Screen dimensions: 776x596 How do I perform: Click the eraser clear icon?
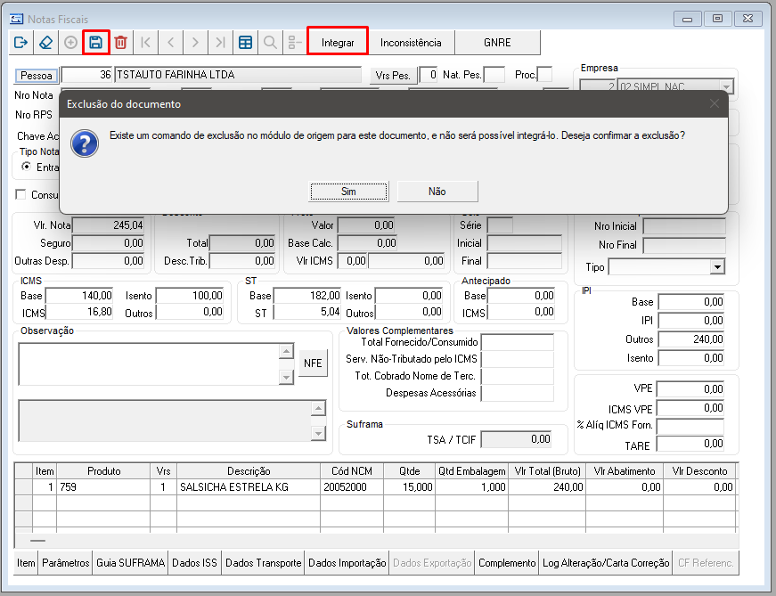45,43
